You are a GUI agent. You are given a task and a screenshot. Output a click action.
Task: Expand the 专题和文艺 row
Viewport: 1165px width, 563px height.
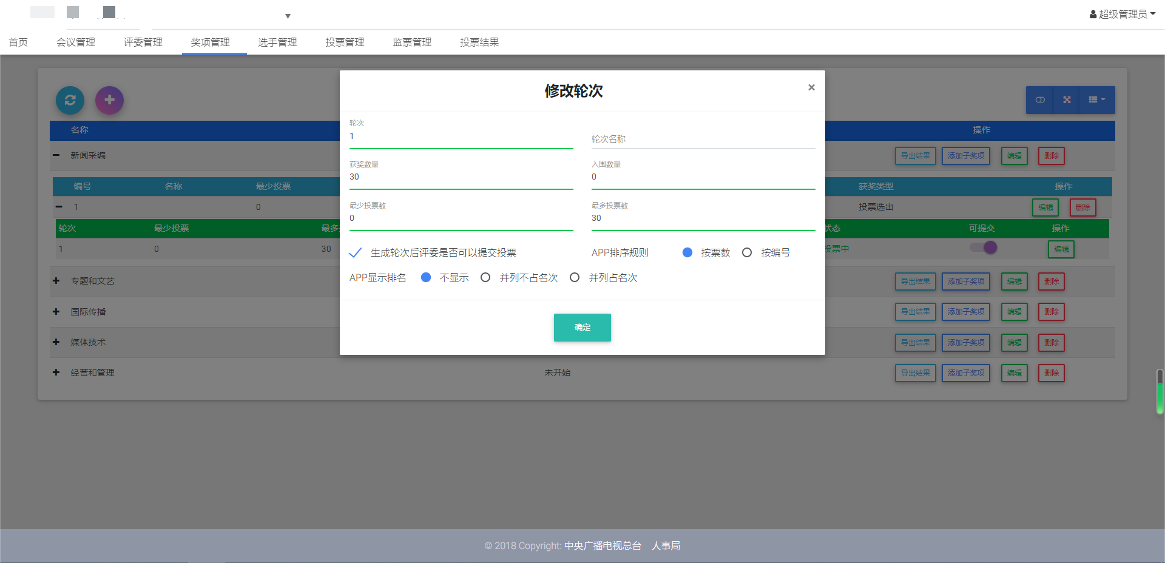click(56, 281)
